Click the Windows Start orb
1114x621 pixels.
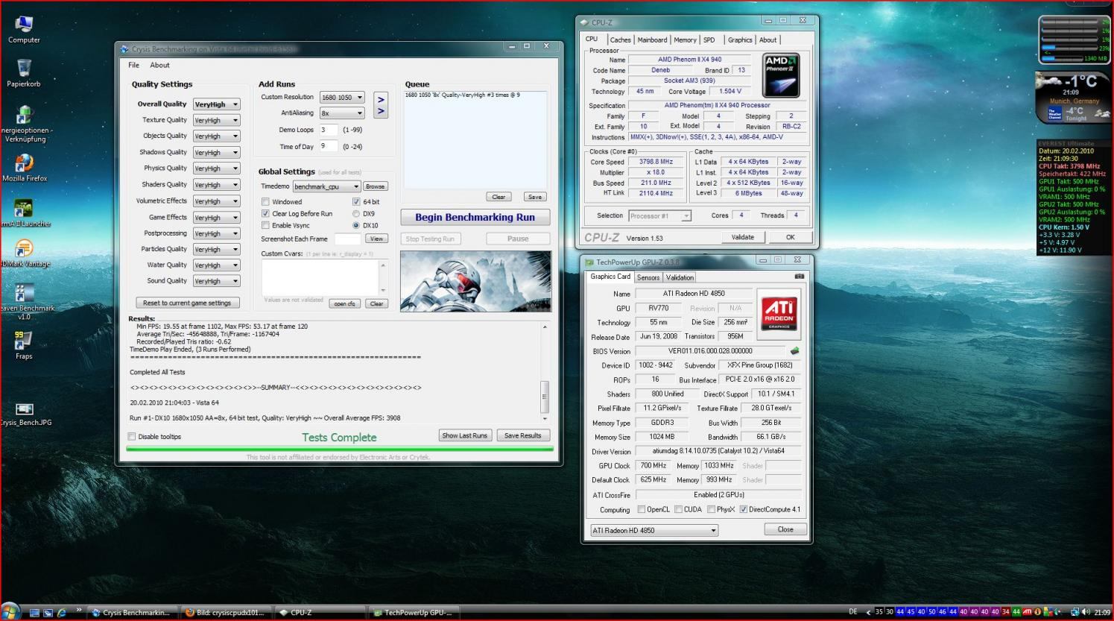(x=10, y=612)
